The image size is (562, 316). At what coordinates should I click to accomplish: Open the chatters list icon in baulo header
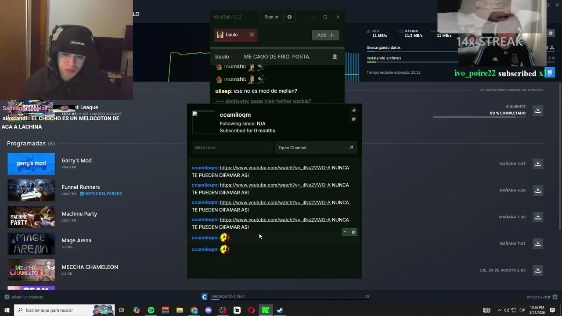coord(335,57)
